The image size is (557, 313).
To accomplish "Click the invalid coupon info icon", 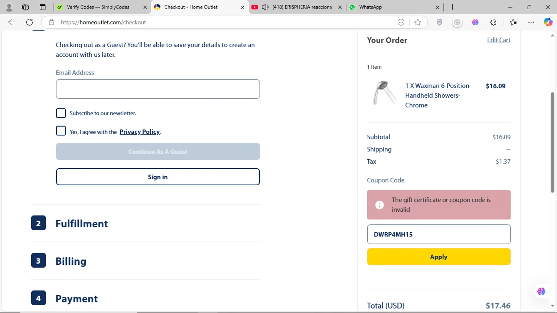I will coord(380,205).
